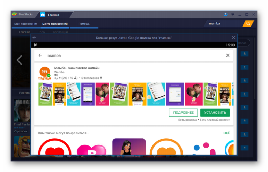This screenshot has width=268, height=172.
Task: Click the 4,2 rating text of Mamba
Action: click(x=57, y=78)
